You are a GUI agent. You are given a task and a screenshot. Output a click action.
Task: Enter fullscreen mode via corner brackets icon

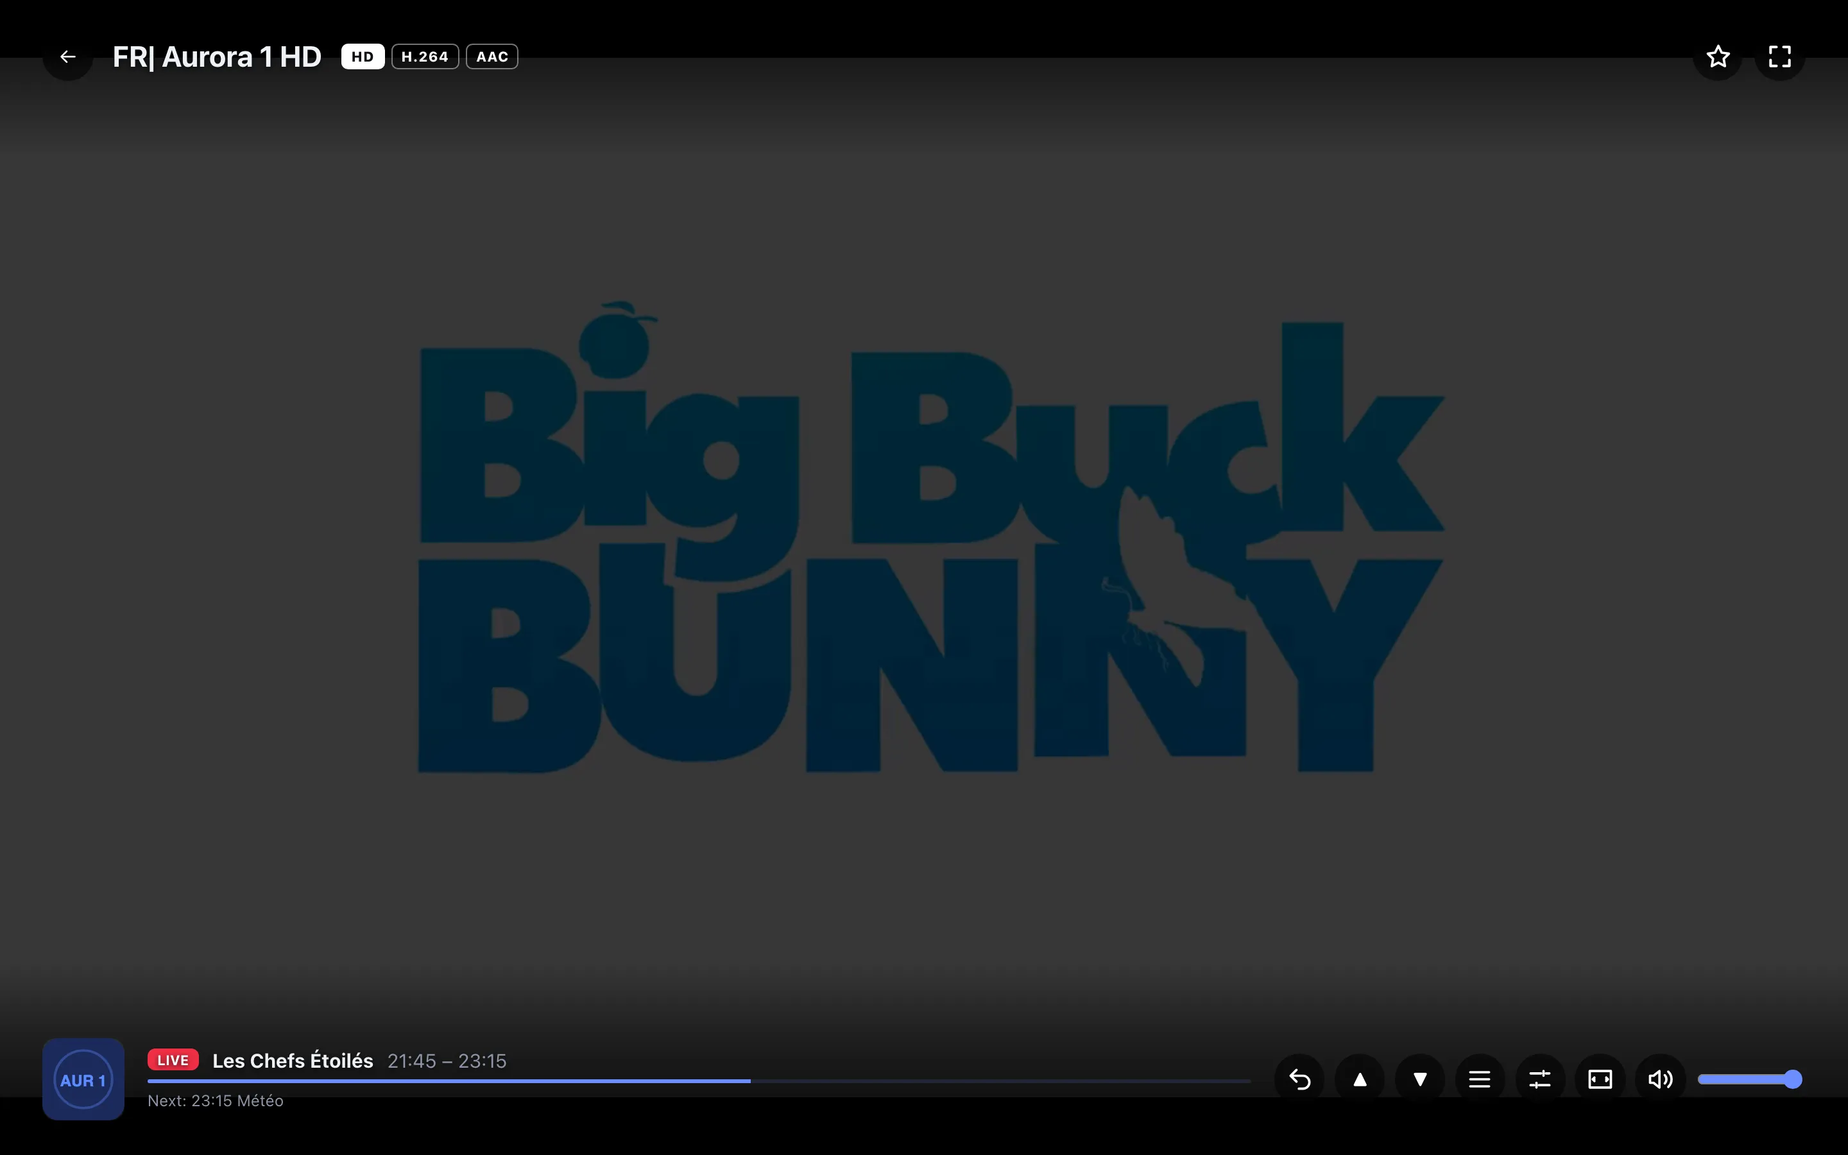click(x=1780, y=56)
